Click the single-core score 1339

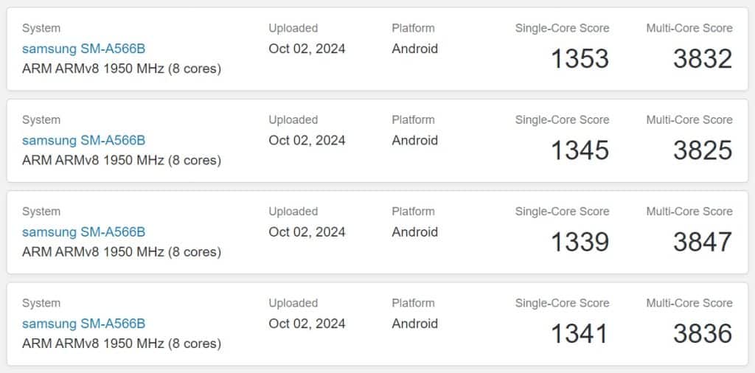point(580,242)
